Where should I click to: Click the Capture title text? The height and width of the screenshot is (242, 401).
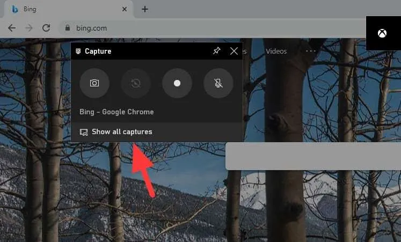tap(98, 52)
